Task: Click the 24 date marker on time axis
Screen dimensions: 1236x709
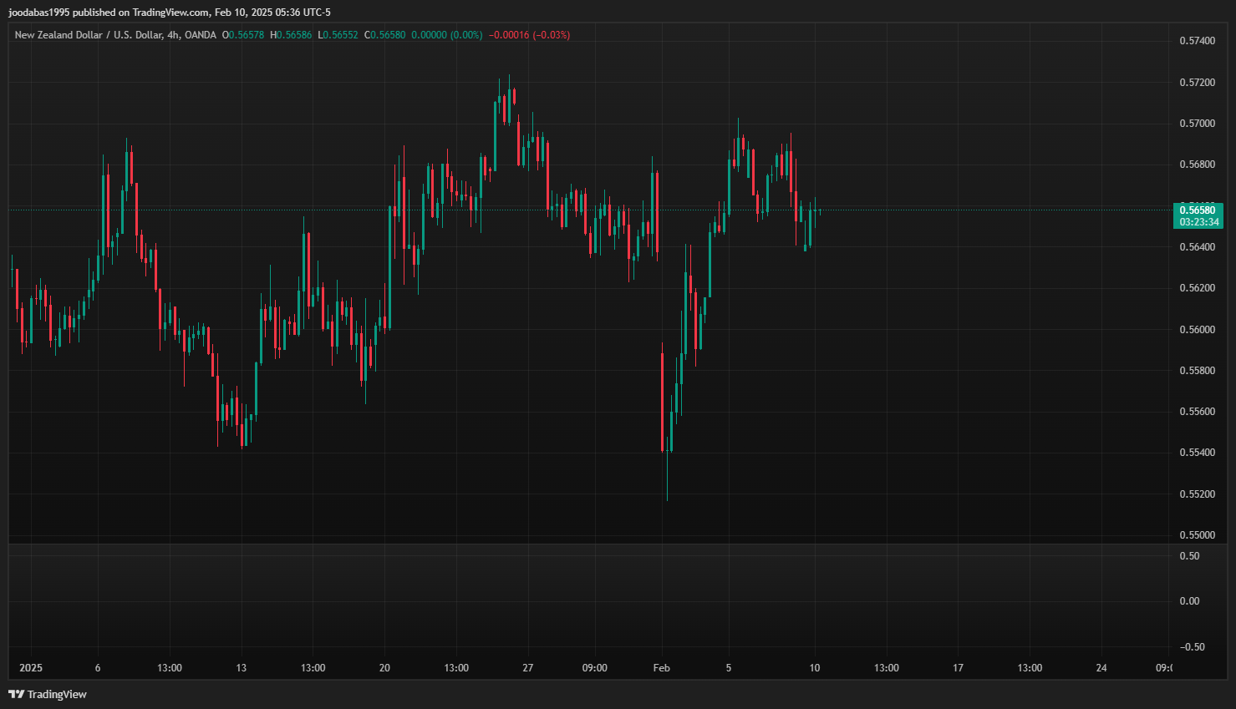Action: [x=1101, y=668]
